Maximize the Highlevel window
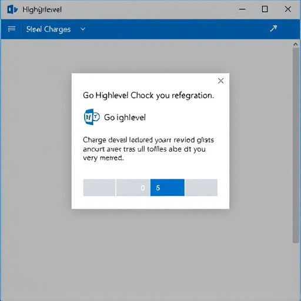 [x=265, y=9]
